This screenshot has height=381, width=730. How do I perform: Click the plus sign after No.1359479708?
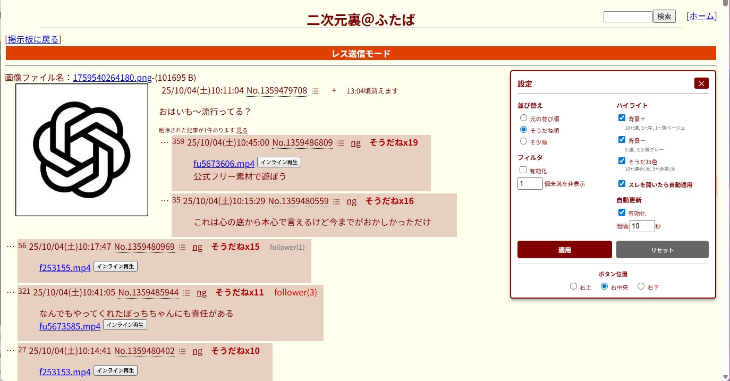(334, 90)
